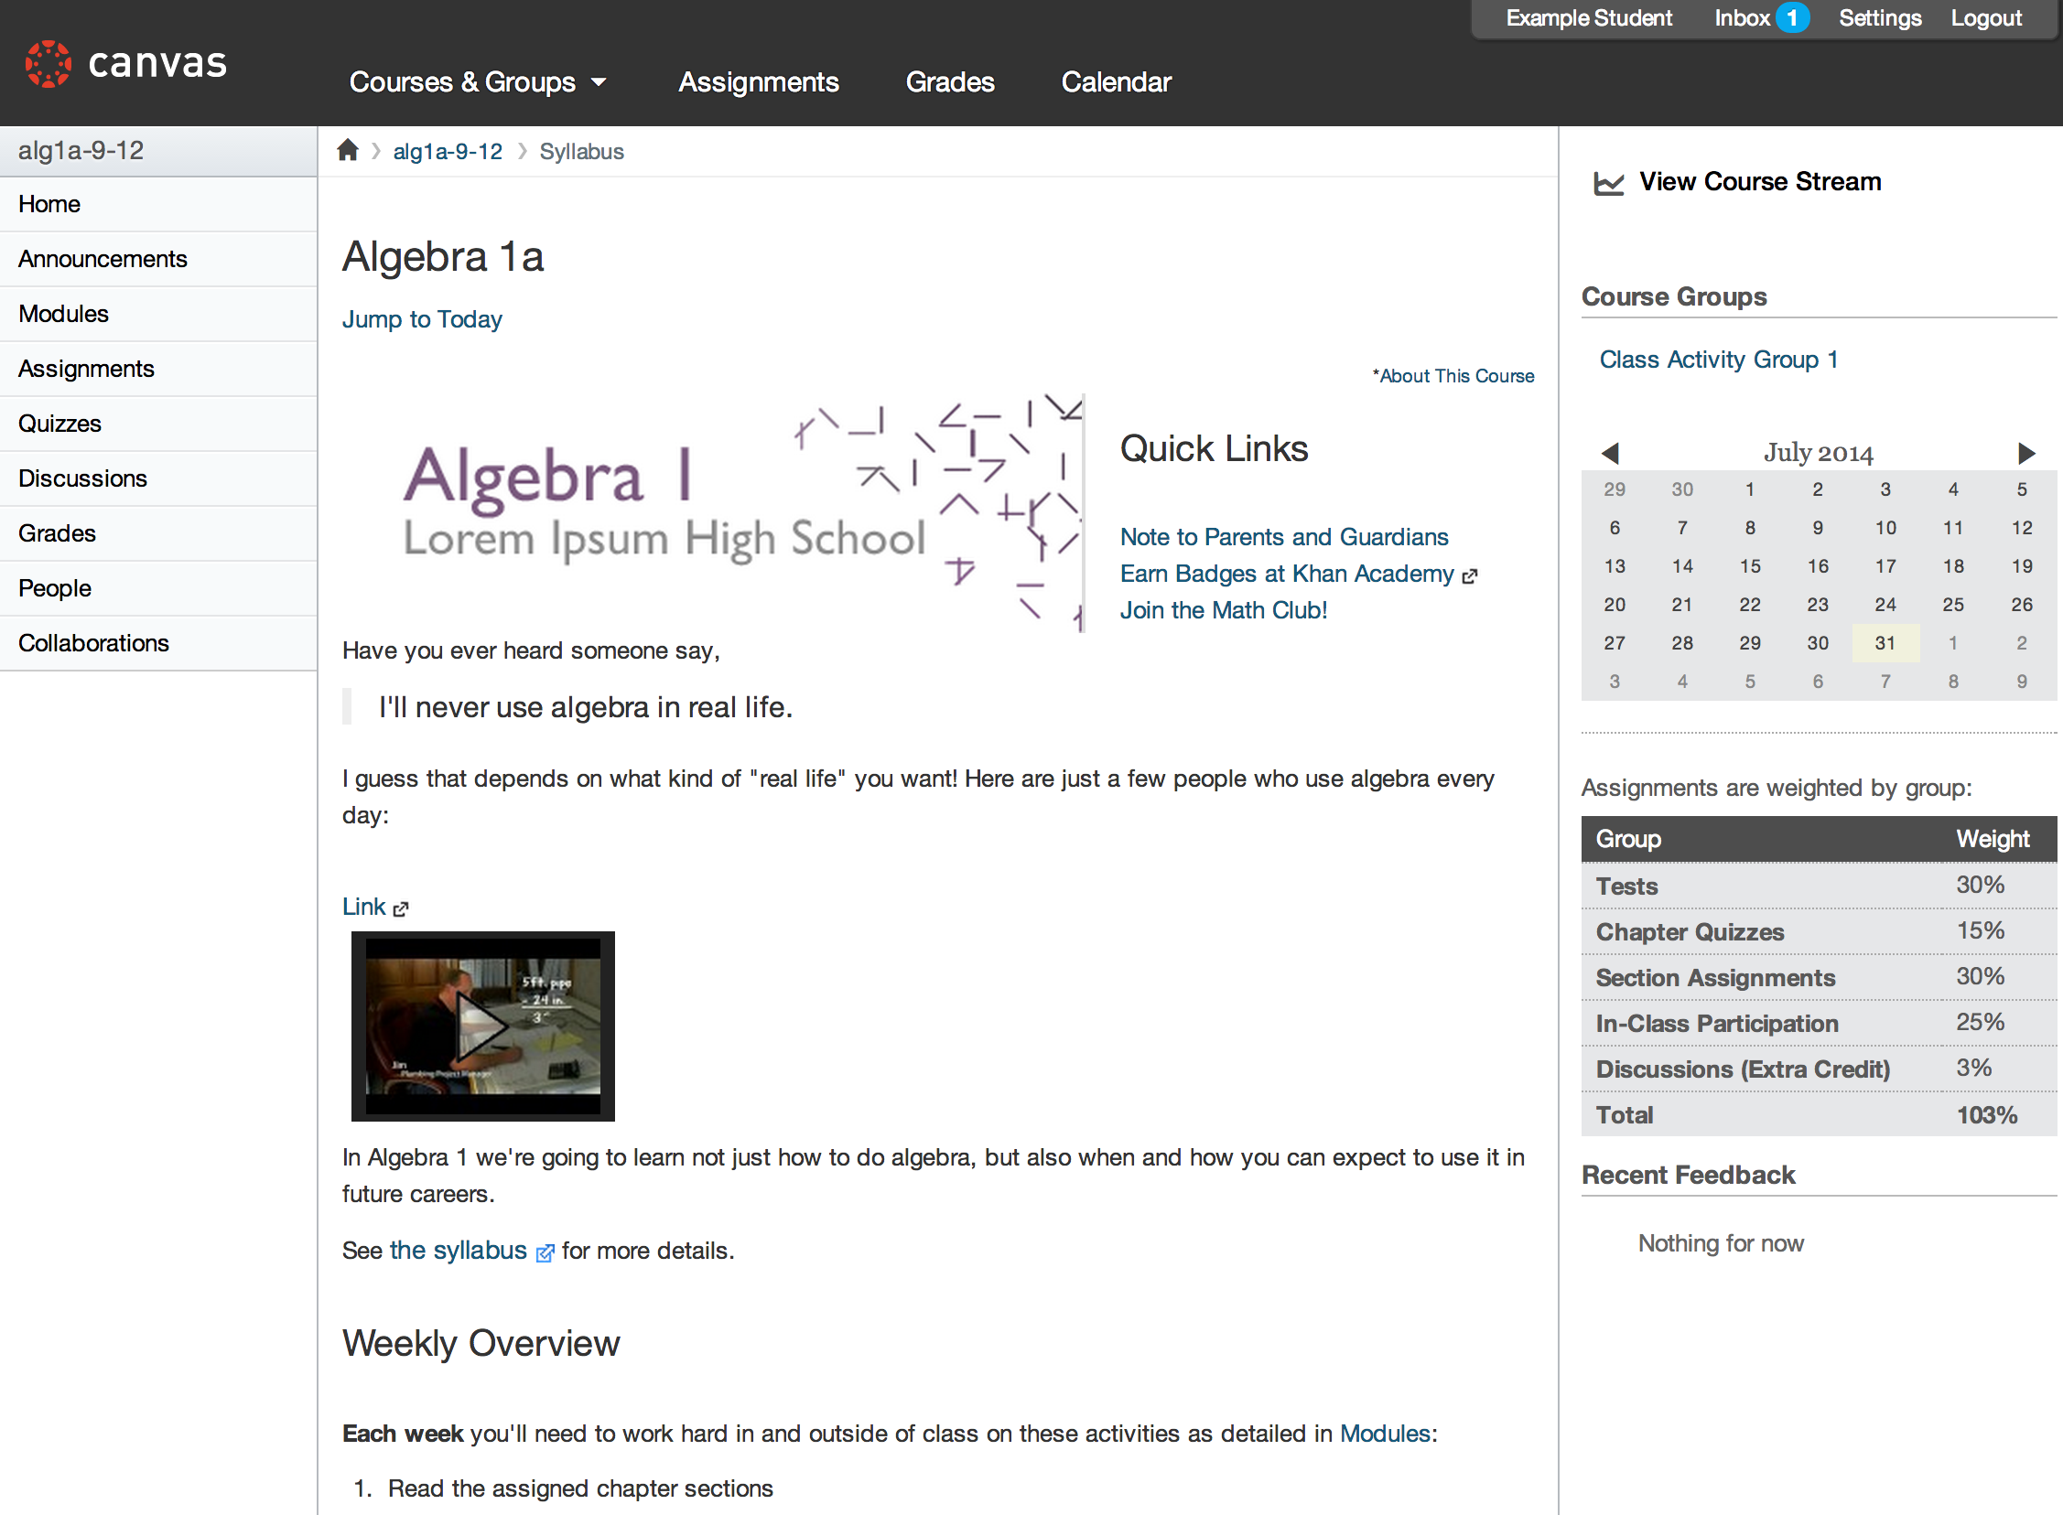Open Earn Badges at Khan Academy link
The width and height of the screenshot is (2063, 1515).
1287,575
